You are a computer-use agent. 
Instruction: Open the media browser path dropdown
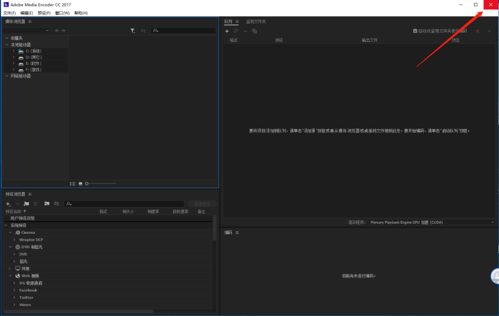pos(26,30)
